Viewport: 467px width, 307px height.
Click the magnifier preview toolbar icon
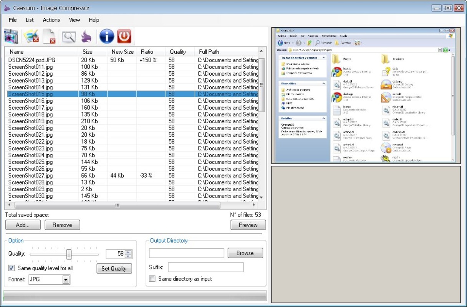[x=69, y=36]
